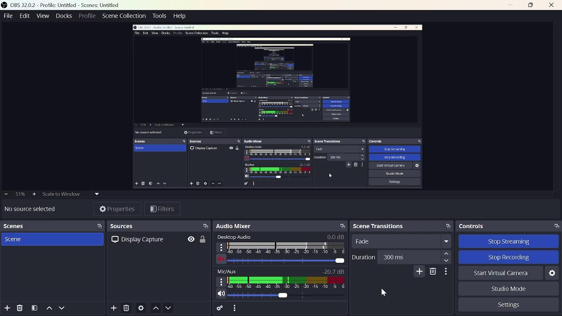Open scene filters icon in Scenes panel

click(35, 308)
